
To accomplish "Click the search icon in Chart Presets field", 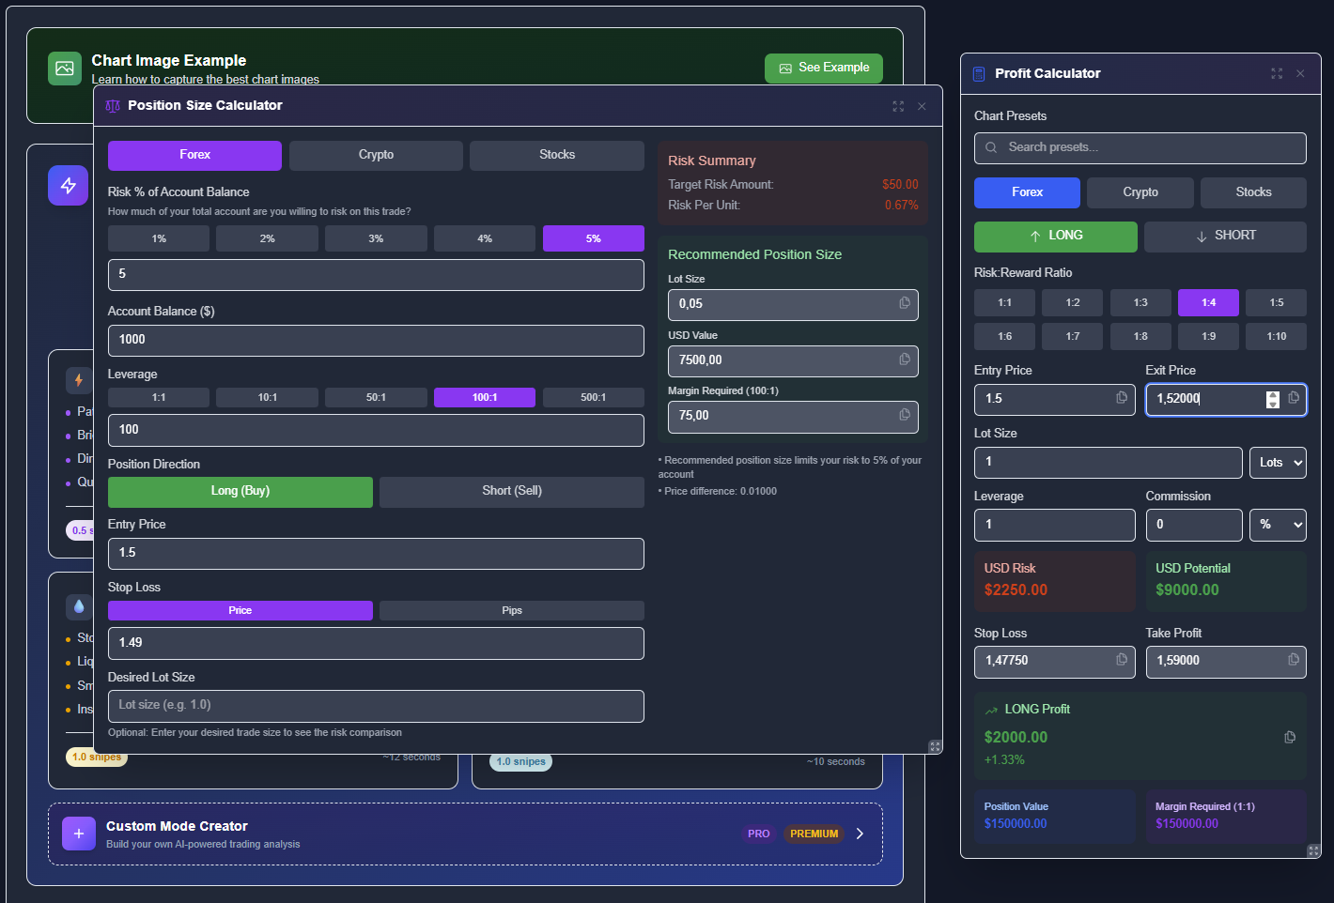I will [x=991, y=147].
